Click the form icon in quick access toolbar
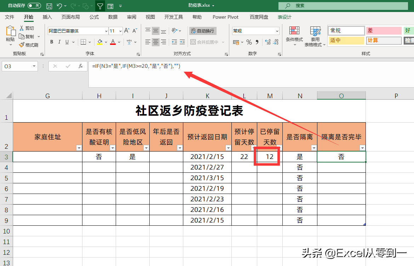 110,6
